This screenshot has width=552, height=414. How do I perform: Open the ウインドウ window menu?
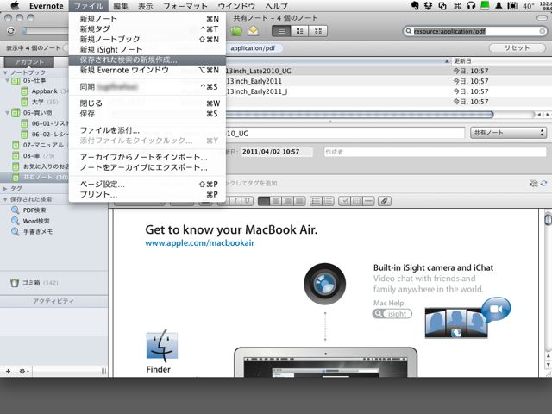[236, 6]
